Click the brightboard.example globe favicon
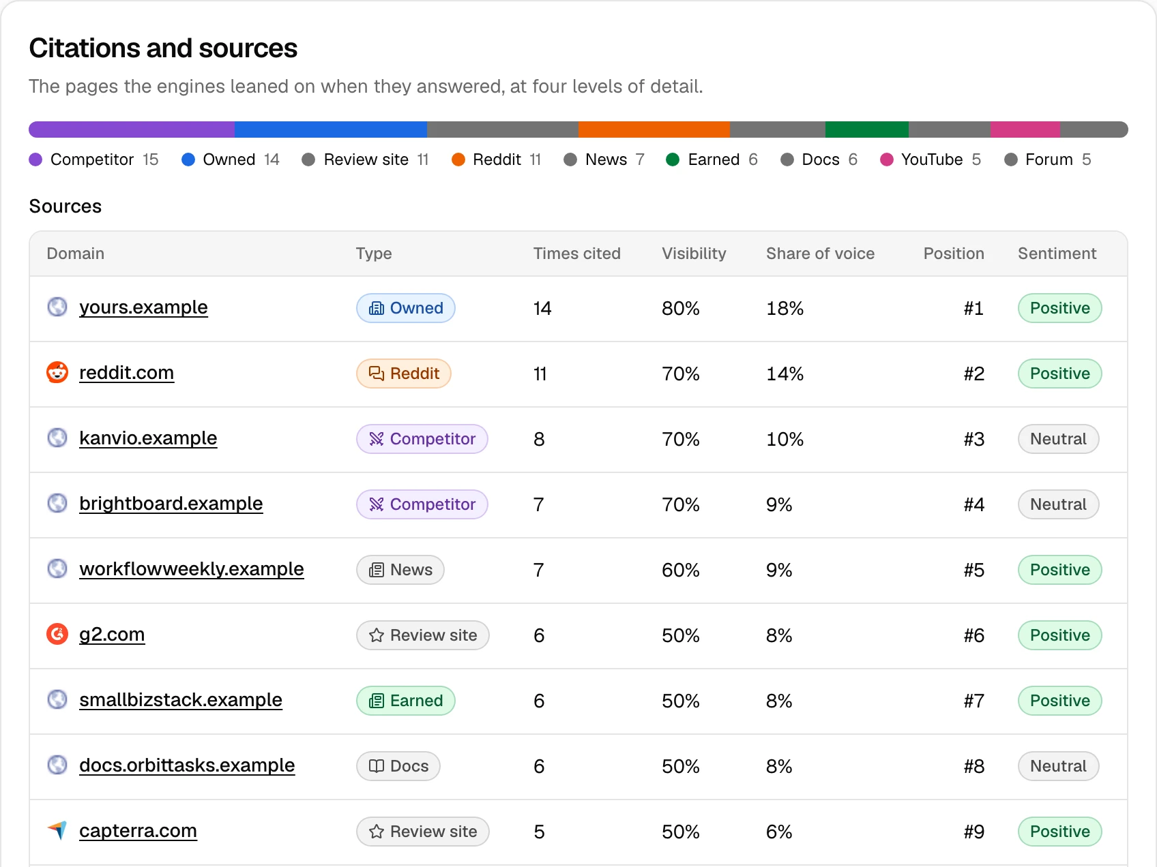Image resolution: width=1157 pixels, height=867 pixels. pos(57,503)
